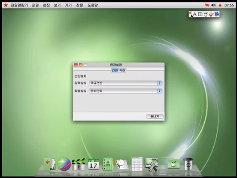Open the globe web browser in dock
This screenshot has width=237, height=178.
pos(64,164)
